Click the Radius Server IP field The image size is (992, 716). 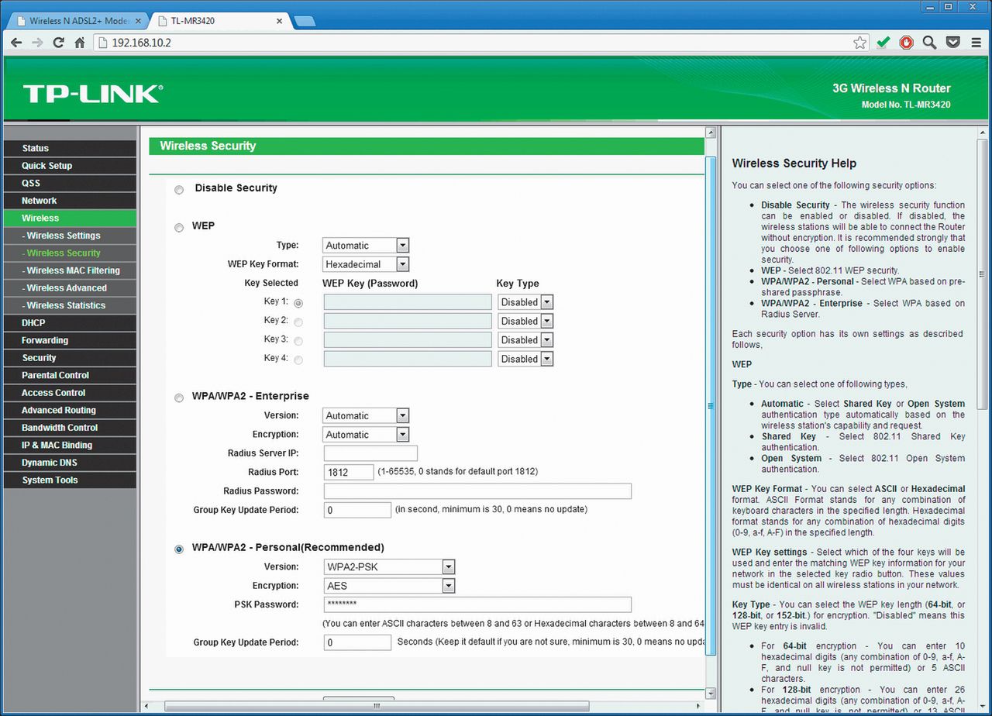pyautogui.click(x=370, y=453)
